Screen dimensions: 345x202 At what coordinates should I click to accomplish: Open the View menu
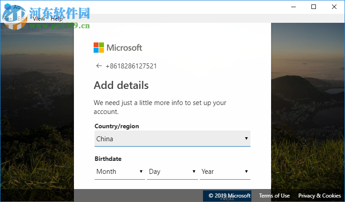[x=39, y=19]
